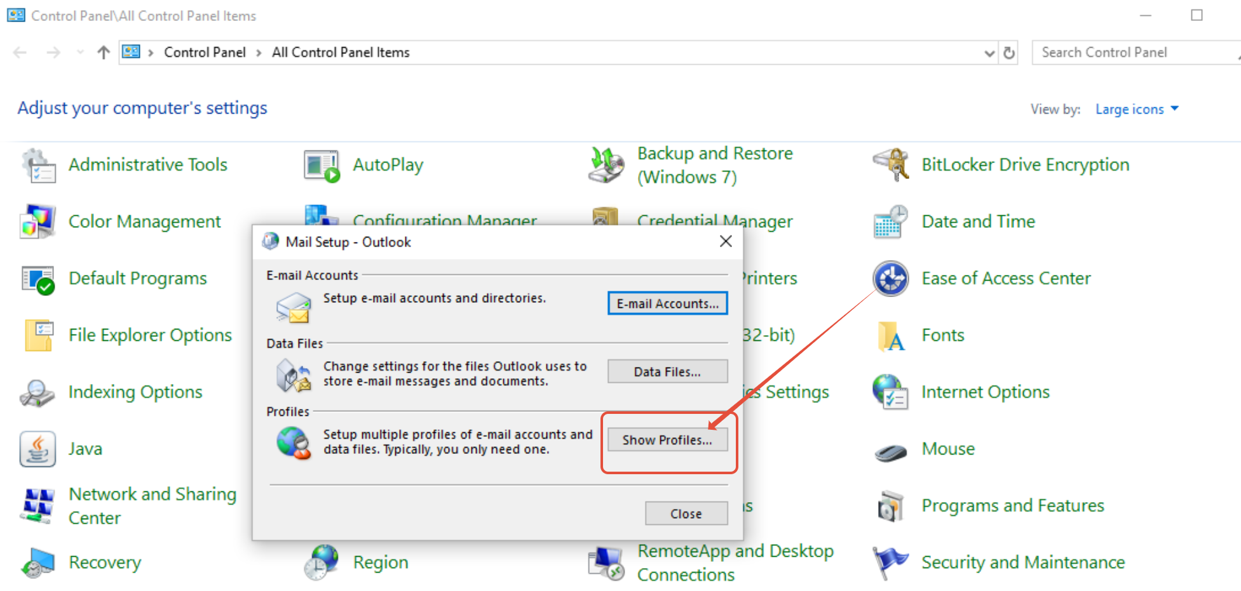The image size is (1241, 591).
Task: Open Date and Time link text
Action: point(978,222)
